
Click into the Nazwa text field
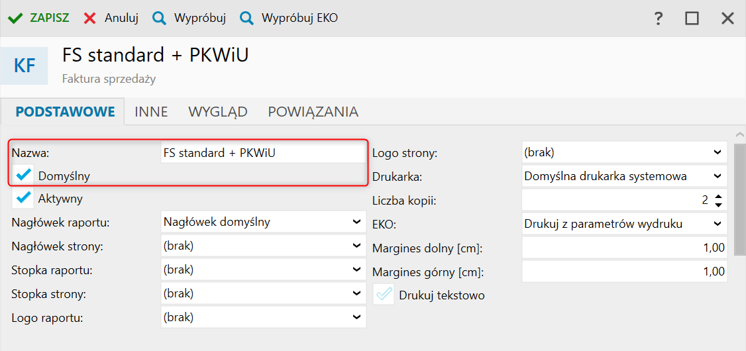(x=262, y=153)
